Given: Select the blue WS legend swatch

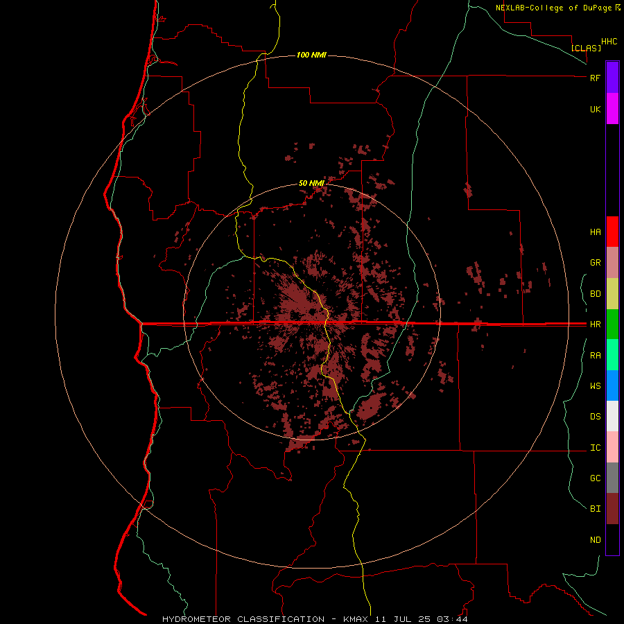Looking at the screenshot, I should point(612,385).
